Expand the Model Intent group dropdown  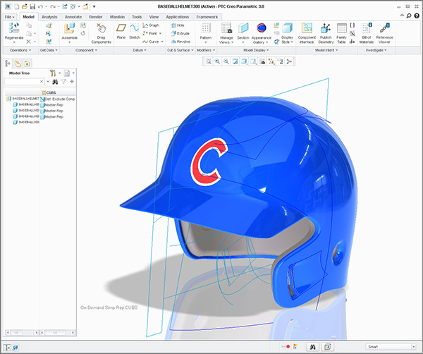[x=326, y=50]
